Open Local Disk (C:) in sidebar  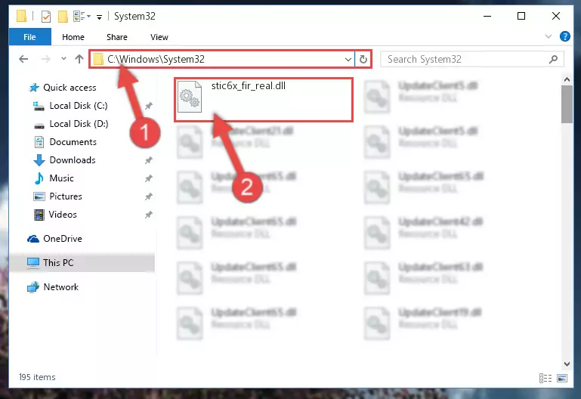tap(79, 106)
